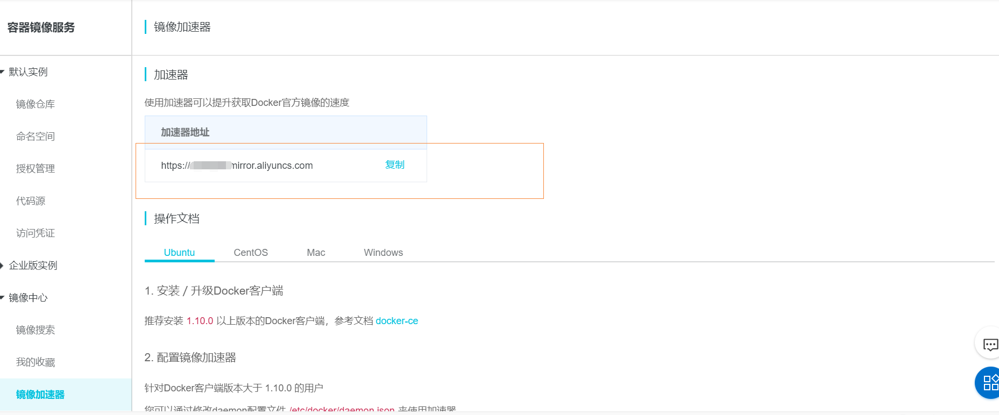This screenshot has width=999, height=415.
Task: Open 访问凭证 in the sidebar
Action: click(x=36, y=233)
